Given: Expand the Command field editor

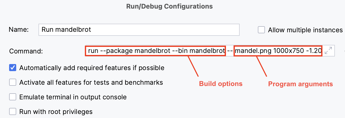Looking at the screenshot, I should point(328,51).
